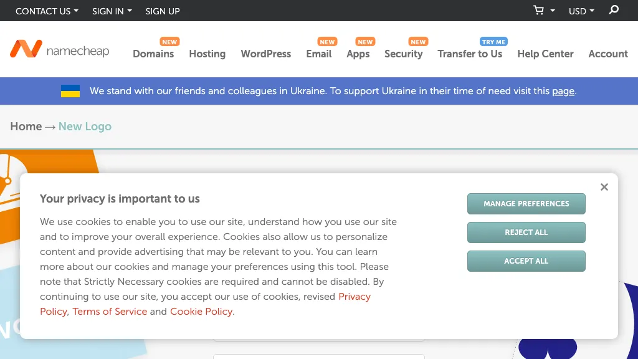Click the search magnifier icon
This screenshot has width=638, height=359.
(613, 10)
